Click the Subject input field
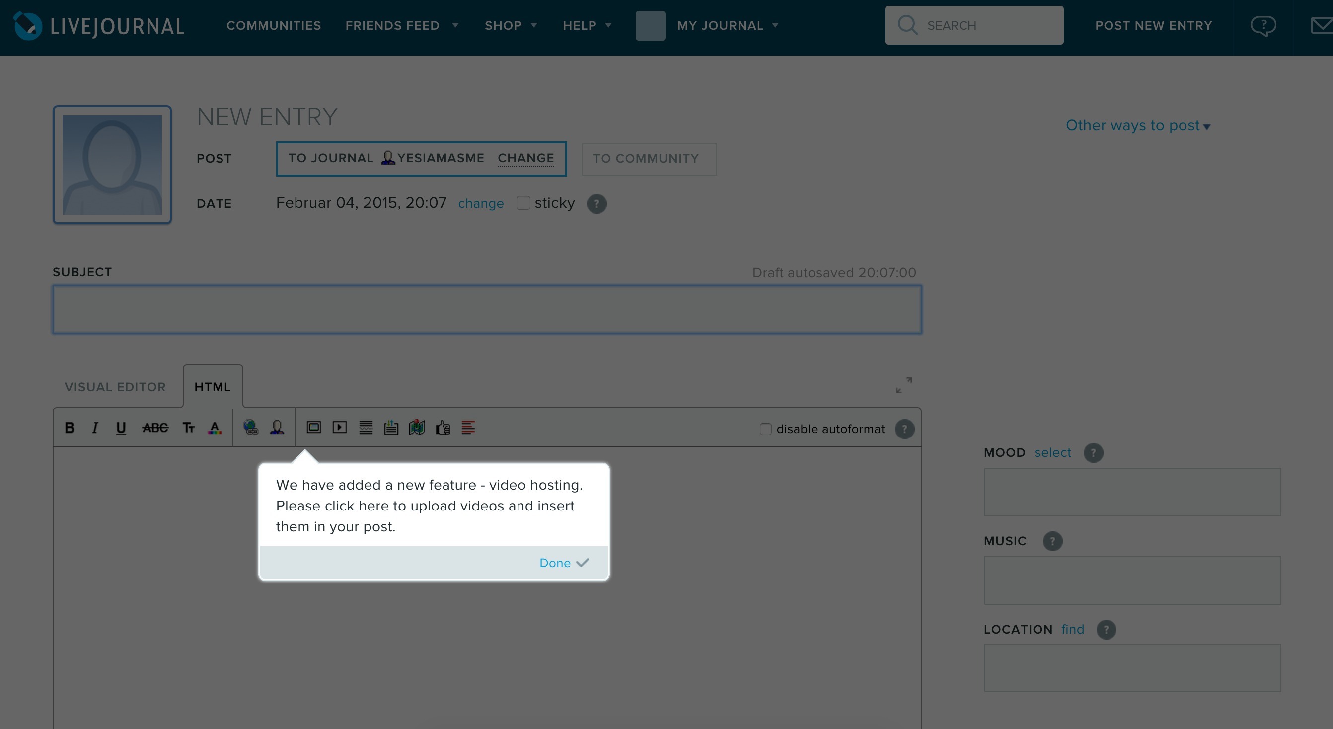 coord(486,309)
